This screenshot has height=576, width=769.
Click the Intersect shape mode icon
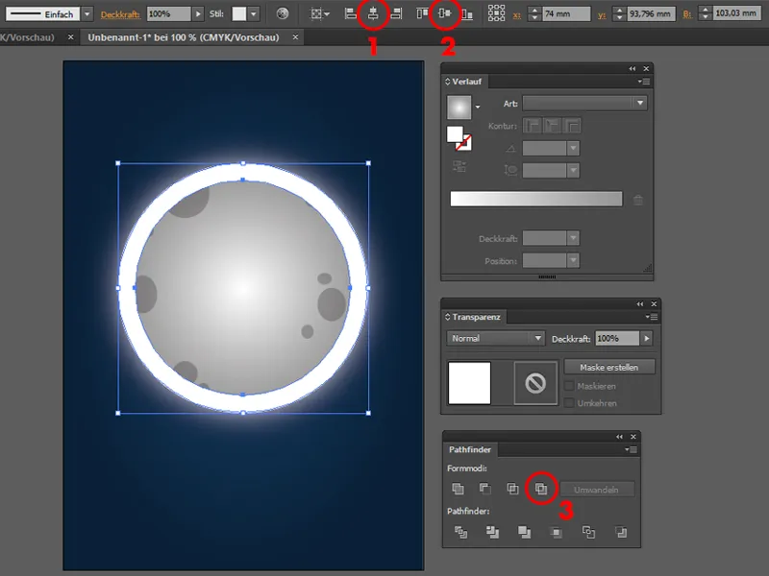coord(513,489)
